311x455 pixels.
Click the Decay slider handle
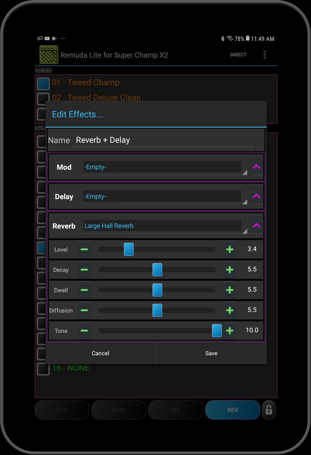157,270
